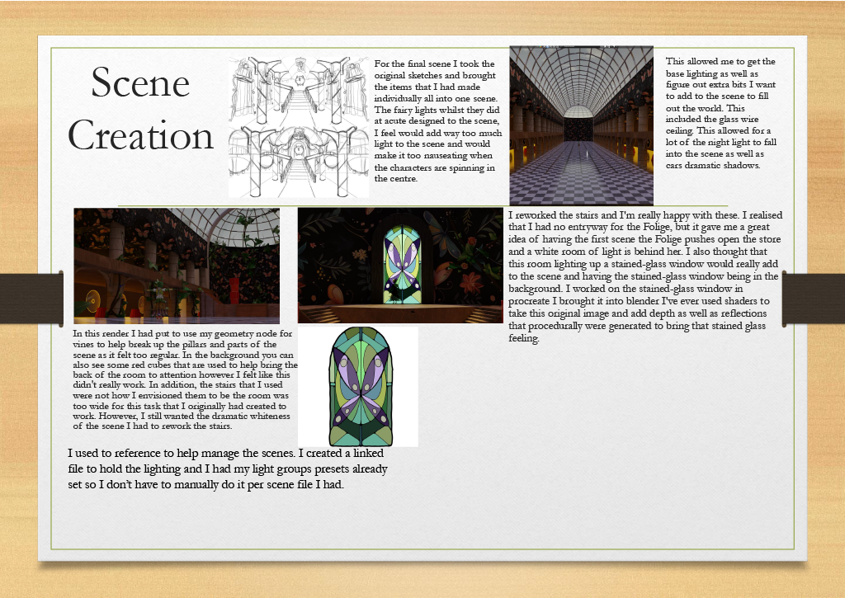Click the paragraph starting "In this render I had"
Viewport: 845px width, 598px height.
(185, 379)
